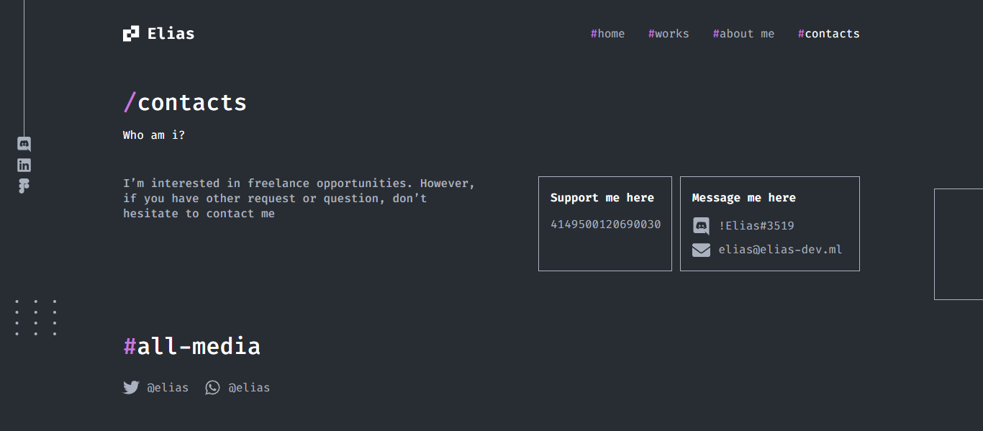
Task: Click the elias@elias-dev.ml email address
Action: tap(780, 250)
